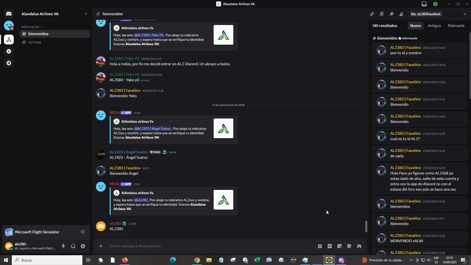Image resolution: width=471 pixels, height=265 pixels.
Task: Deafen audio with headphones icon
Action: click(73, 246)
